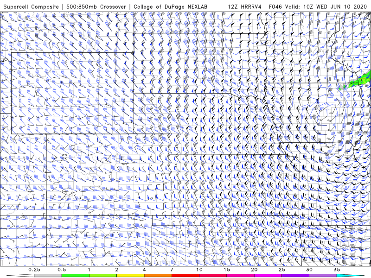Select the green swatch between 0.5 and 1
This screenshot has height=278, width=371.
coord(76,276)
